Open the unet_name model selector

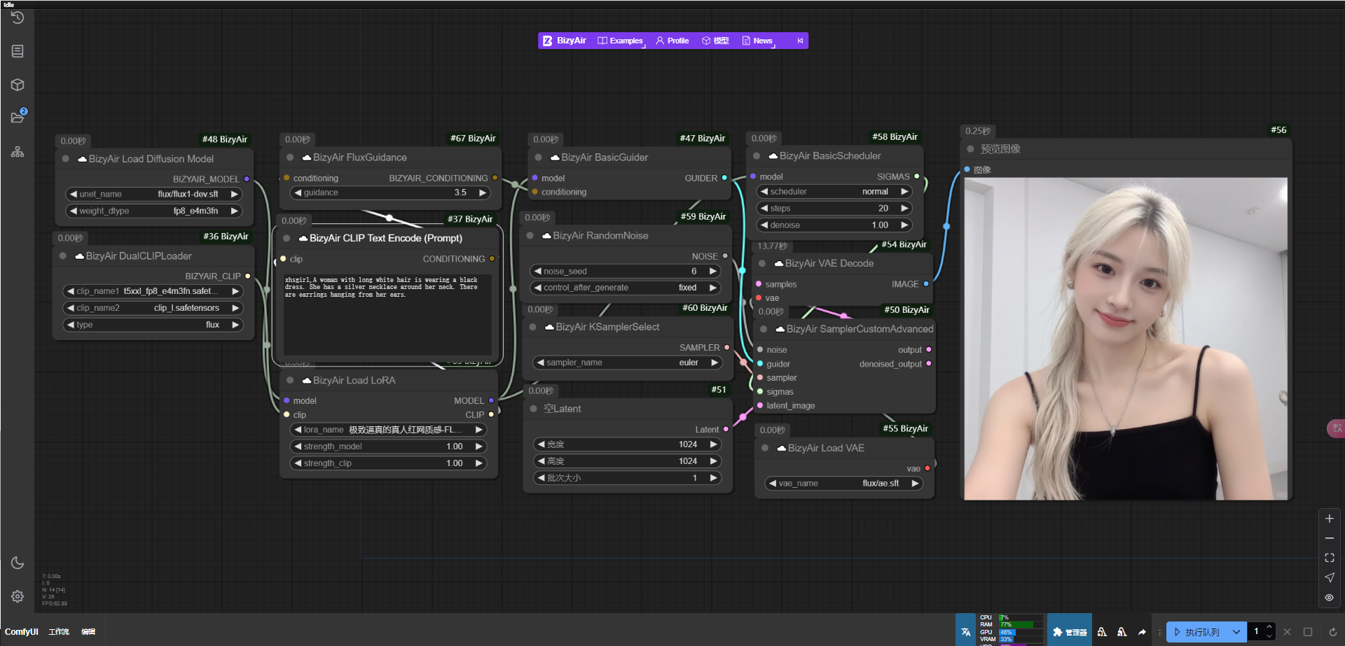[154, 194]
